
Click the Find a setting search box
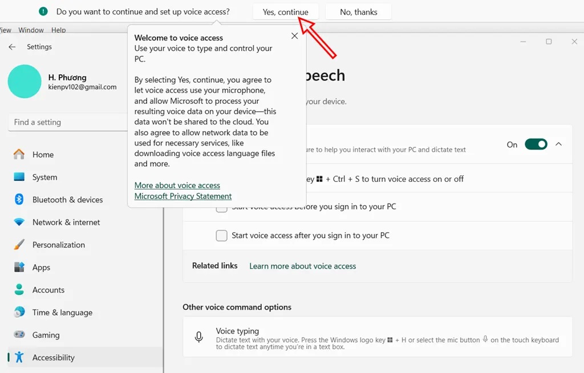point(67,122)
